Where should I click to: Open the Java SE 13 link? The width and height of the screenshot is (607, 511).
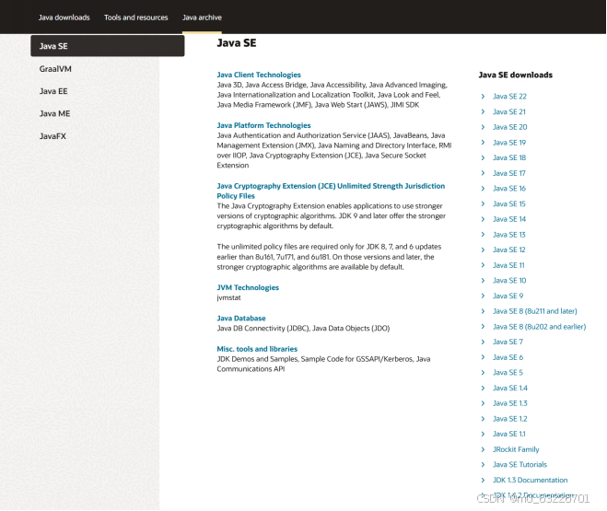pos(508,235)
